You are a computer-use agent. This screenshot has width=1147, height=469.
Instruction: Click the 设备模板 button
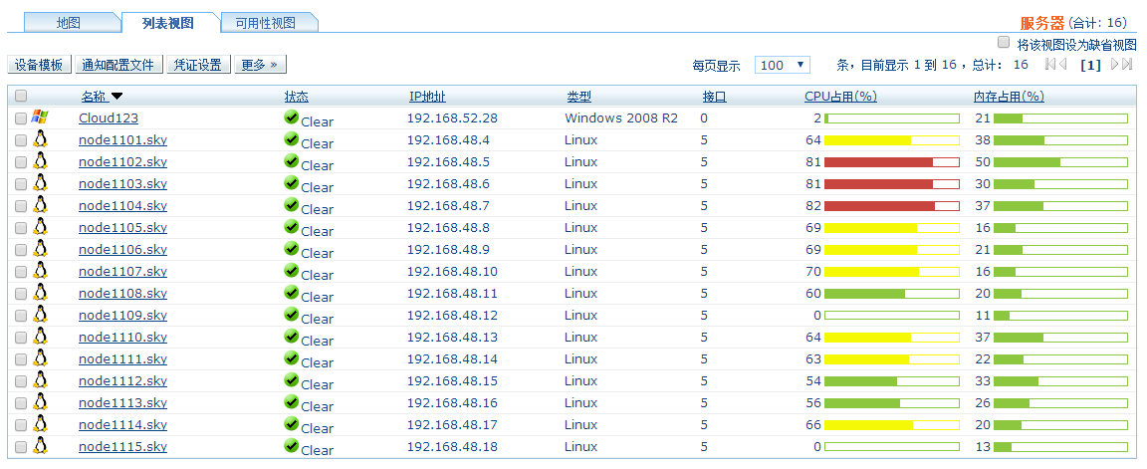point(40,65)
